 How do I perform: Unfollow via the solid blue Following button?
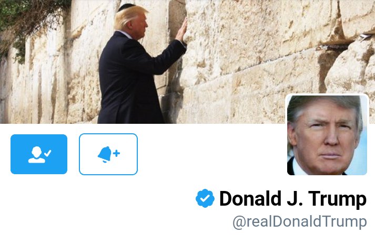(39, 154)
